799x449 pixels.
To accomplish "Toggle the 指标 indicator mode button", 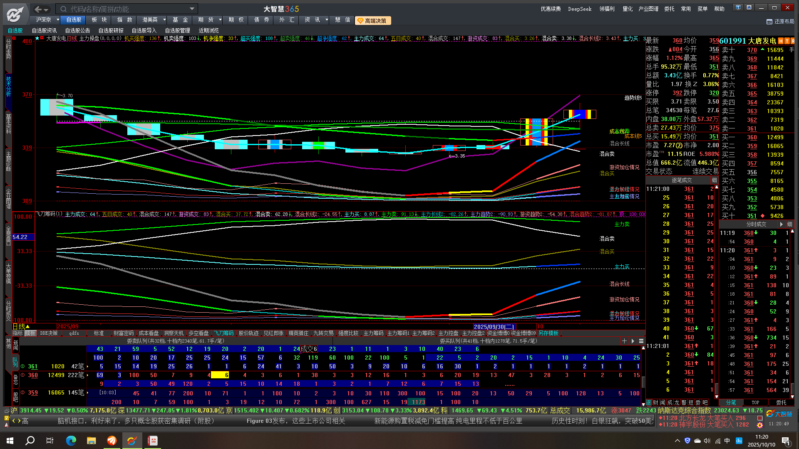I will [x=18, y=333].
